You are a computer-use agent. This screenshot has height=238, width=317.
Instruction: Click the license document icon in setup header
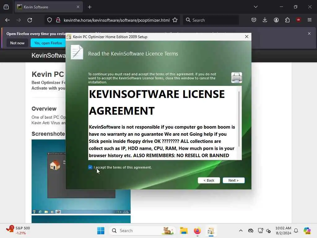[x=77, y=52]
